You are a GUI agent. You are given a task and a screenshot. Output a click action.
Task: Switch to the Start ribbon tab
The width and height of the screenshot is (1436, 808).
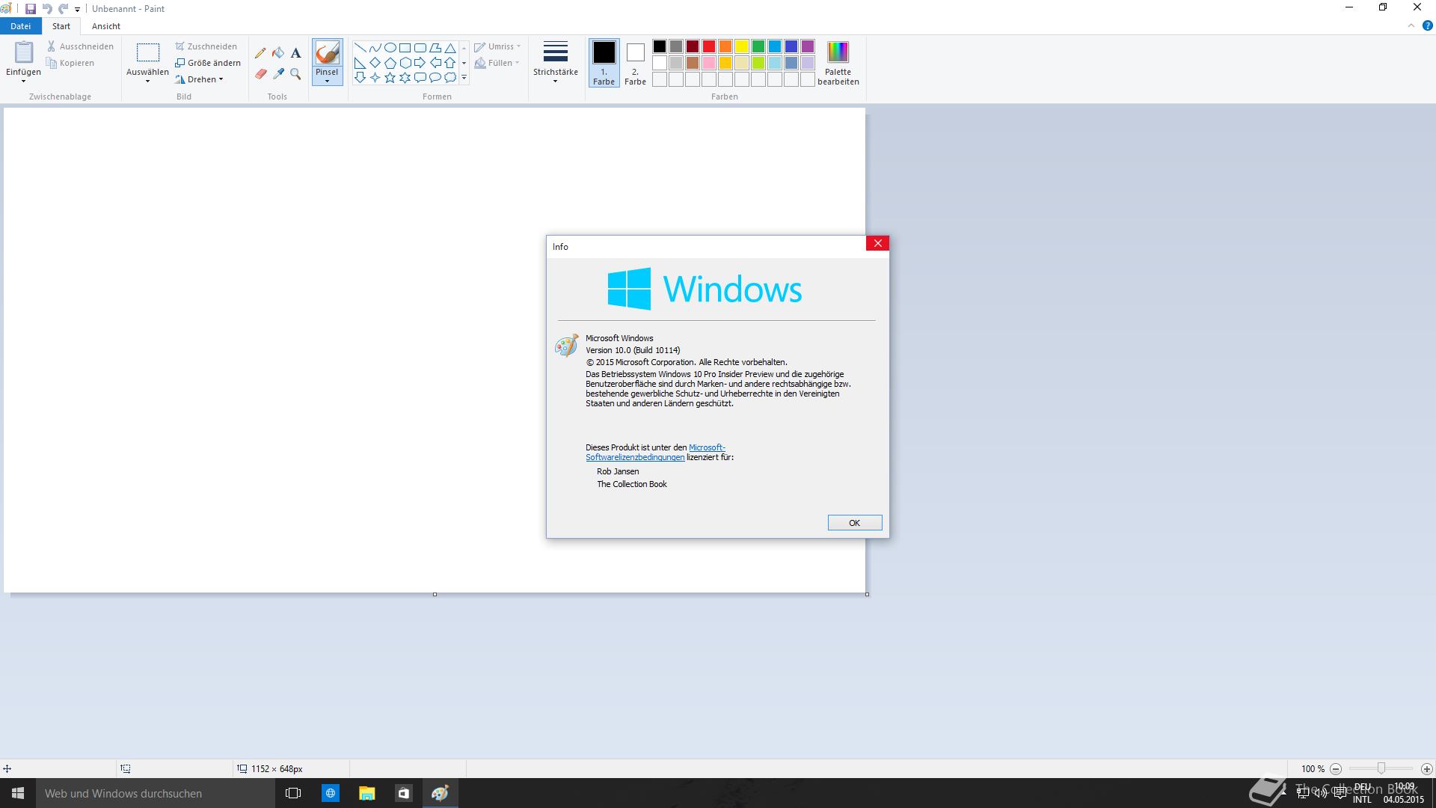(x=61, y=26)
